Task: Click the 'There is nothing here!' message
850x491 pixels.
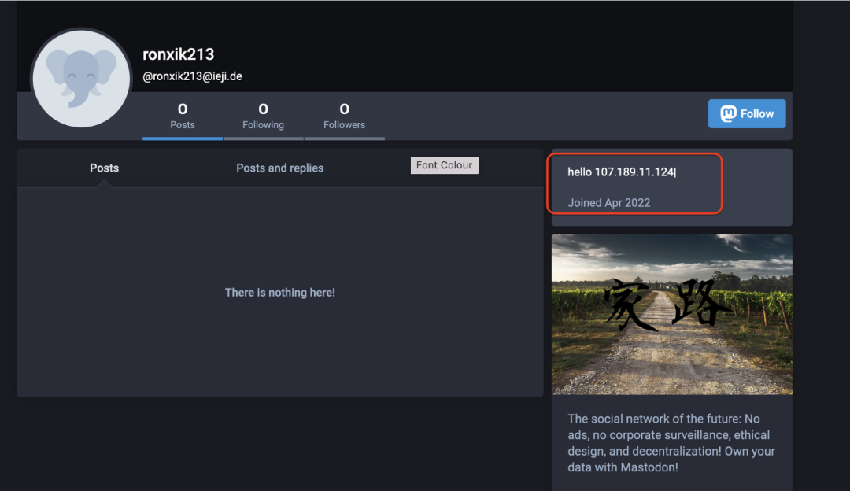Action: pos(279,292)
